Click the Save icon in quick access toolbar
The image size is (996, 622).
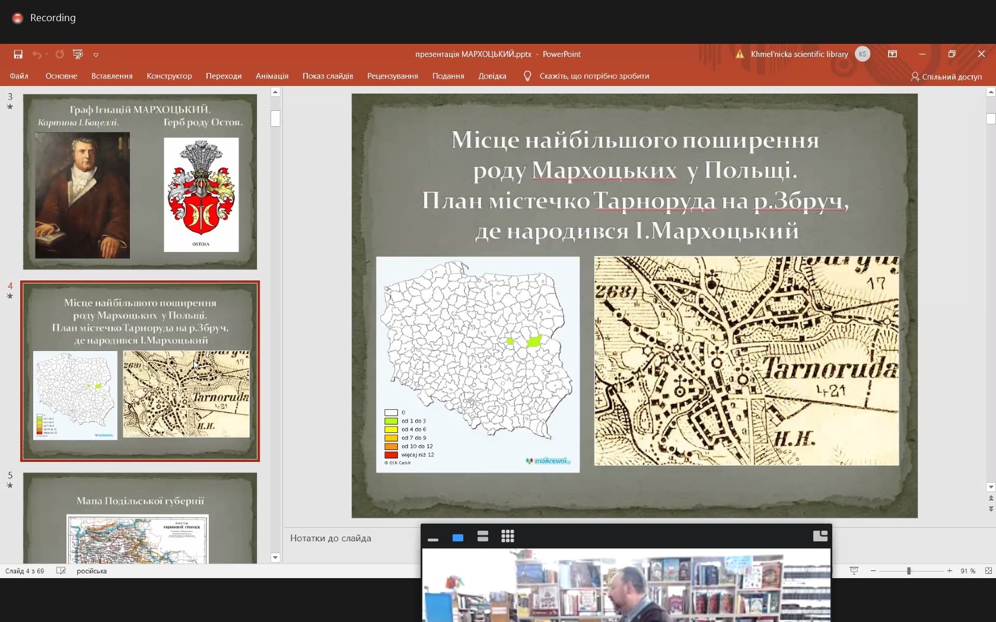click(x=18, y=54)
